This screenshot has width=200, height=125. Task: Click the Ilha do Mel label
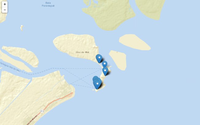coord(83,52)
